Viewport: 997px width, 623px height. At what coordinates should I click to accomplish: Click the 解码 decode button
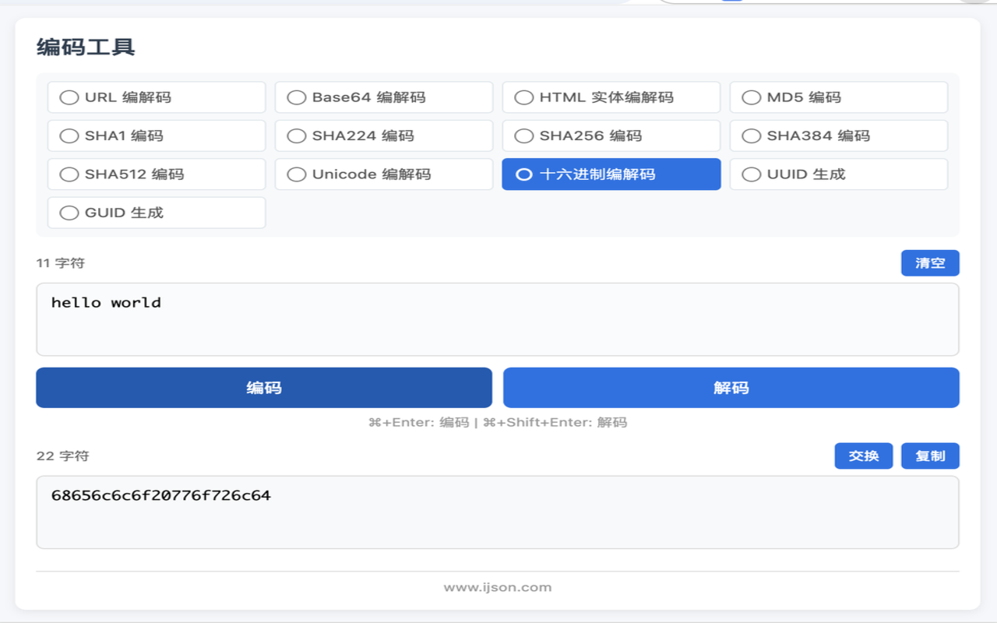(x=731, y=388)
